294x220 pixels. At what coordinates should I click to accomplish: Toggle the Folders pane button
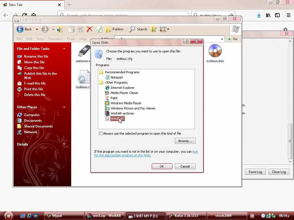[114, 29]
